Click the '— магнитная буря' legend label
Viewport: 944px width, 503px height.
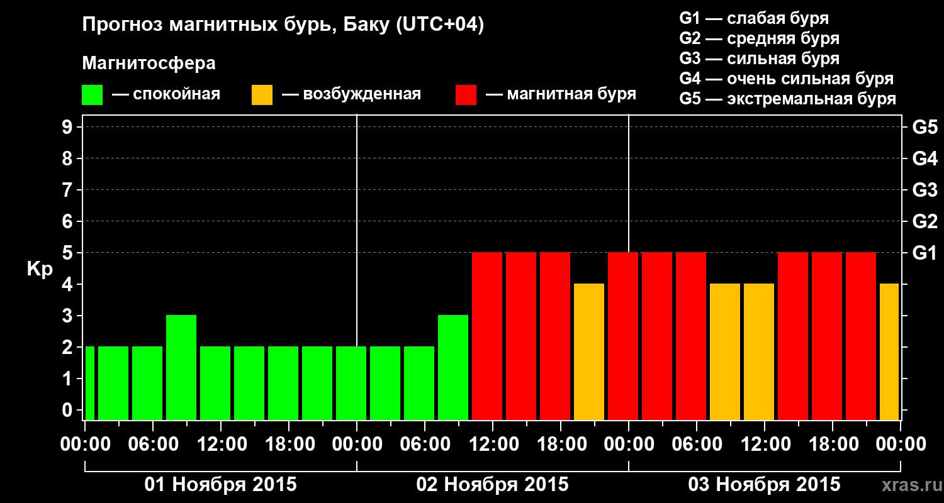pyautogui.click(x=561, y=95)
